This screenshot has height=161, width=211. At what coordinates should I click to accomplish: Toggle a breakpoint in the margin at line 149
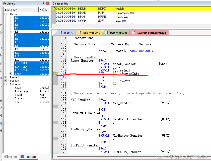tap(55, 77)
